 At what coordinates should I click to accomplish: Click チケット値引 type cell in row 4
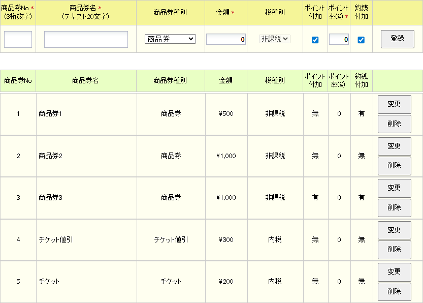tap(171, 240)
